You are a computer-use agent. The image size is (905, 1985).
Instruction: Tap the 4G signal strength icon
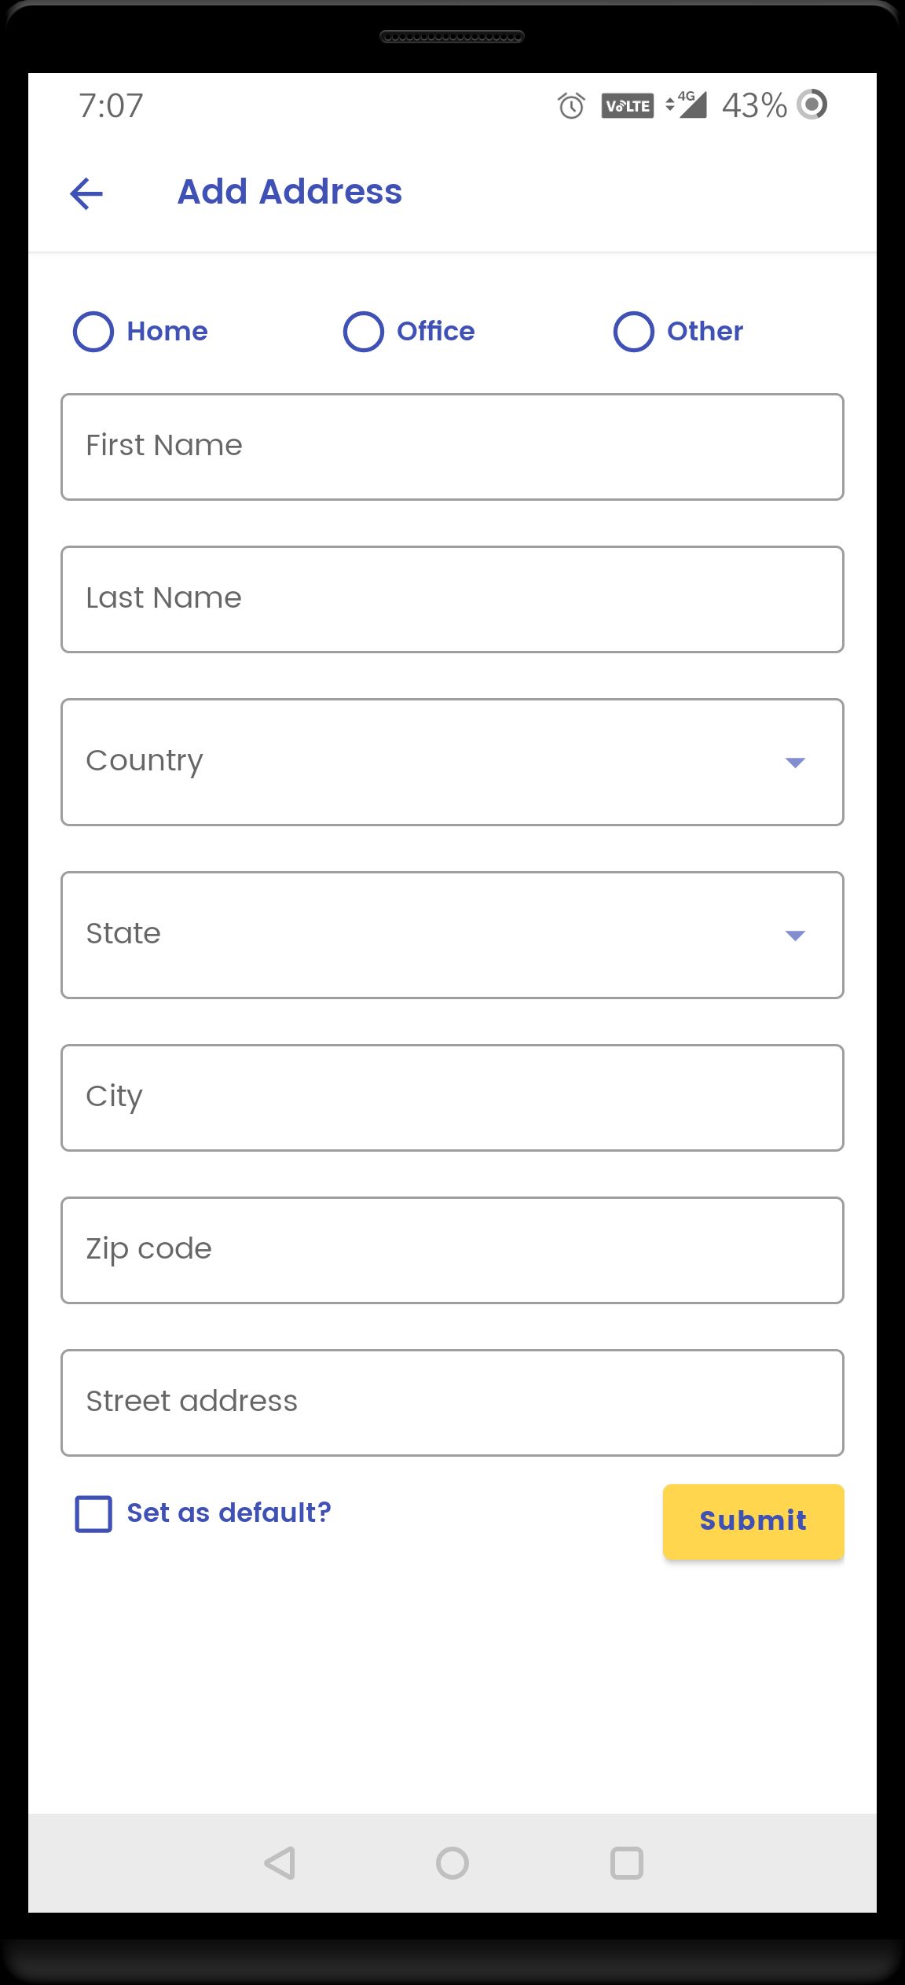tap(687, 105)
